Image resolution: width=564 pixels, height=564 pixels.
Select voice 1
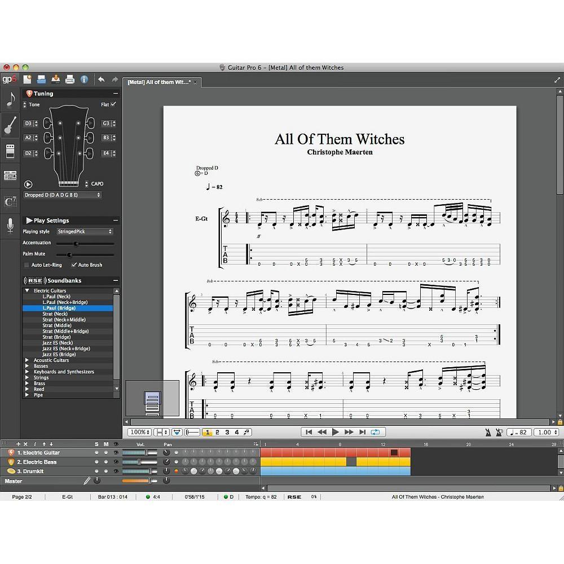pos(208,433)
